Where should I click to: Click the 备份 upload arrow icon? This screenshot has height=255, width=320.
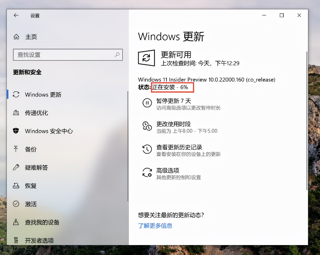(x=16, y=149)
